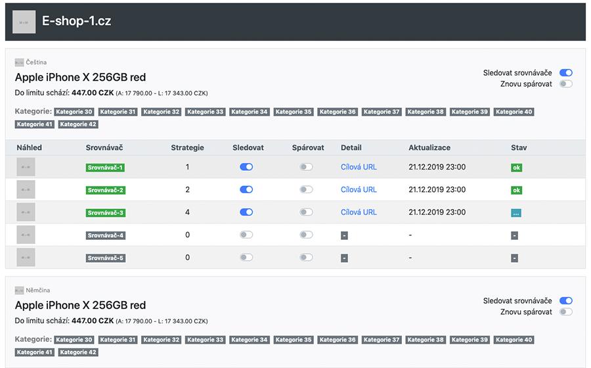Click the gray dash status badge for Srovnávač-4
The width and height of the screenshot is (591, 368).
coord(514,235)
